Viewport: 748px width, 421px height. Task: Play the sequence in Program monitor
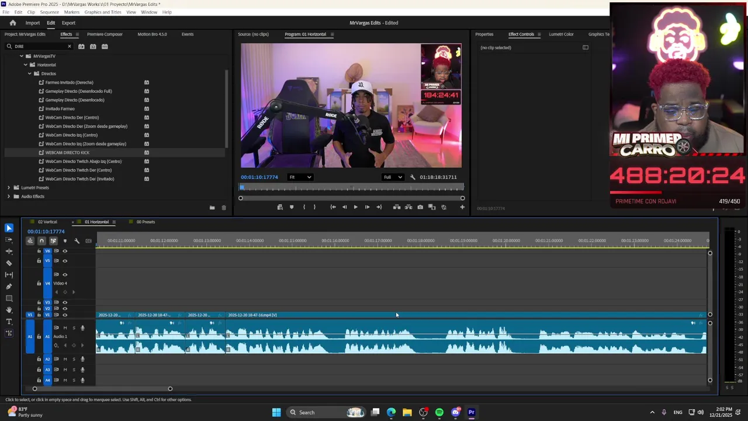point(355,207)
